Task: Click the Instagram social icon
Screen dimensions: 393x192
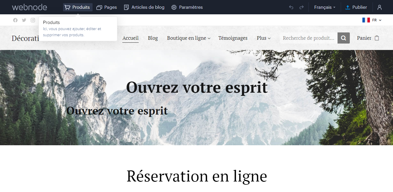Action: pos(33,20)
